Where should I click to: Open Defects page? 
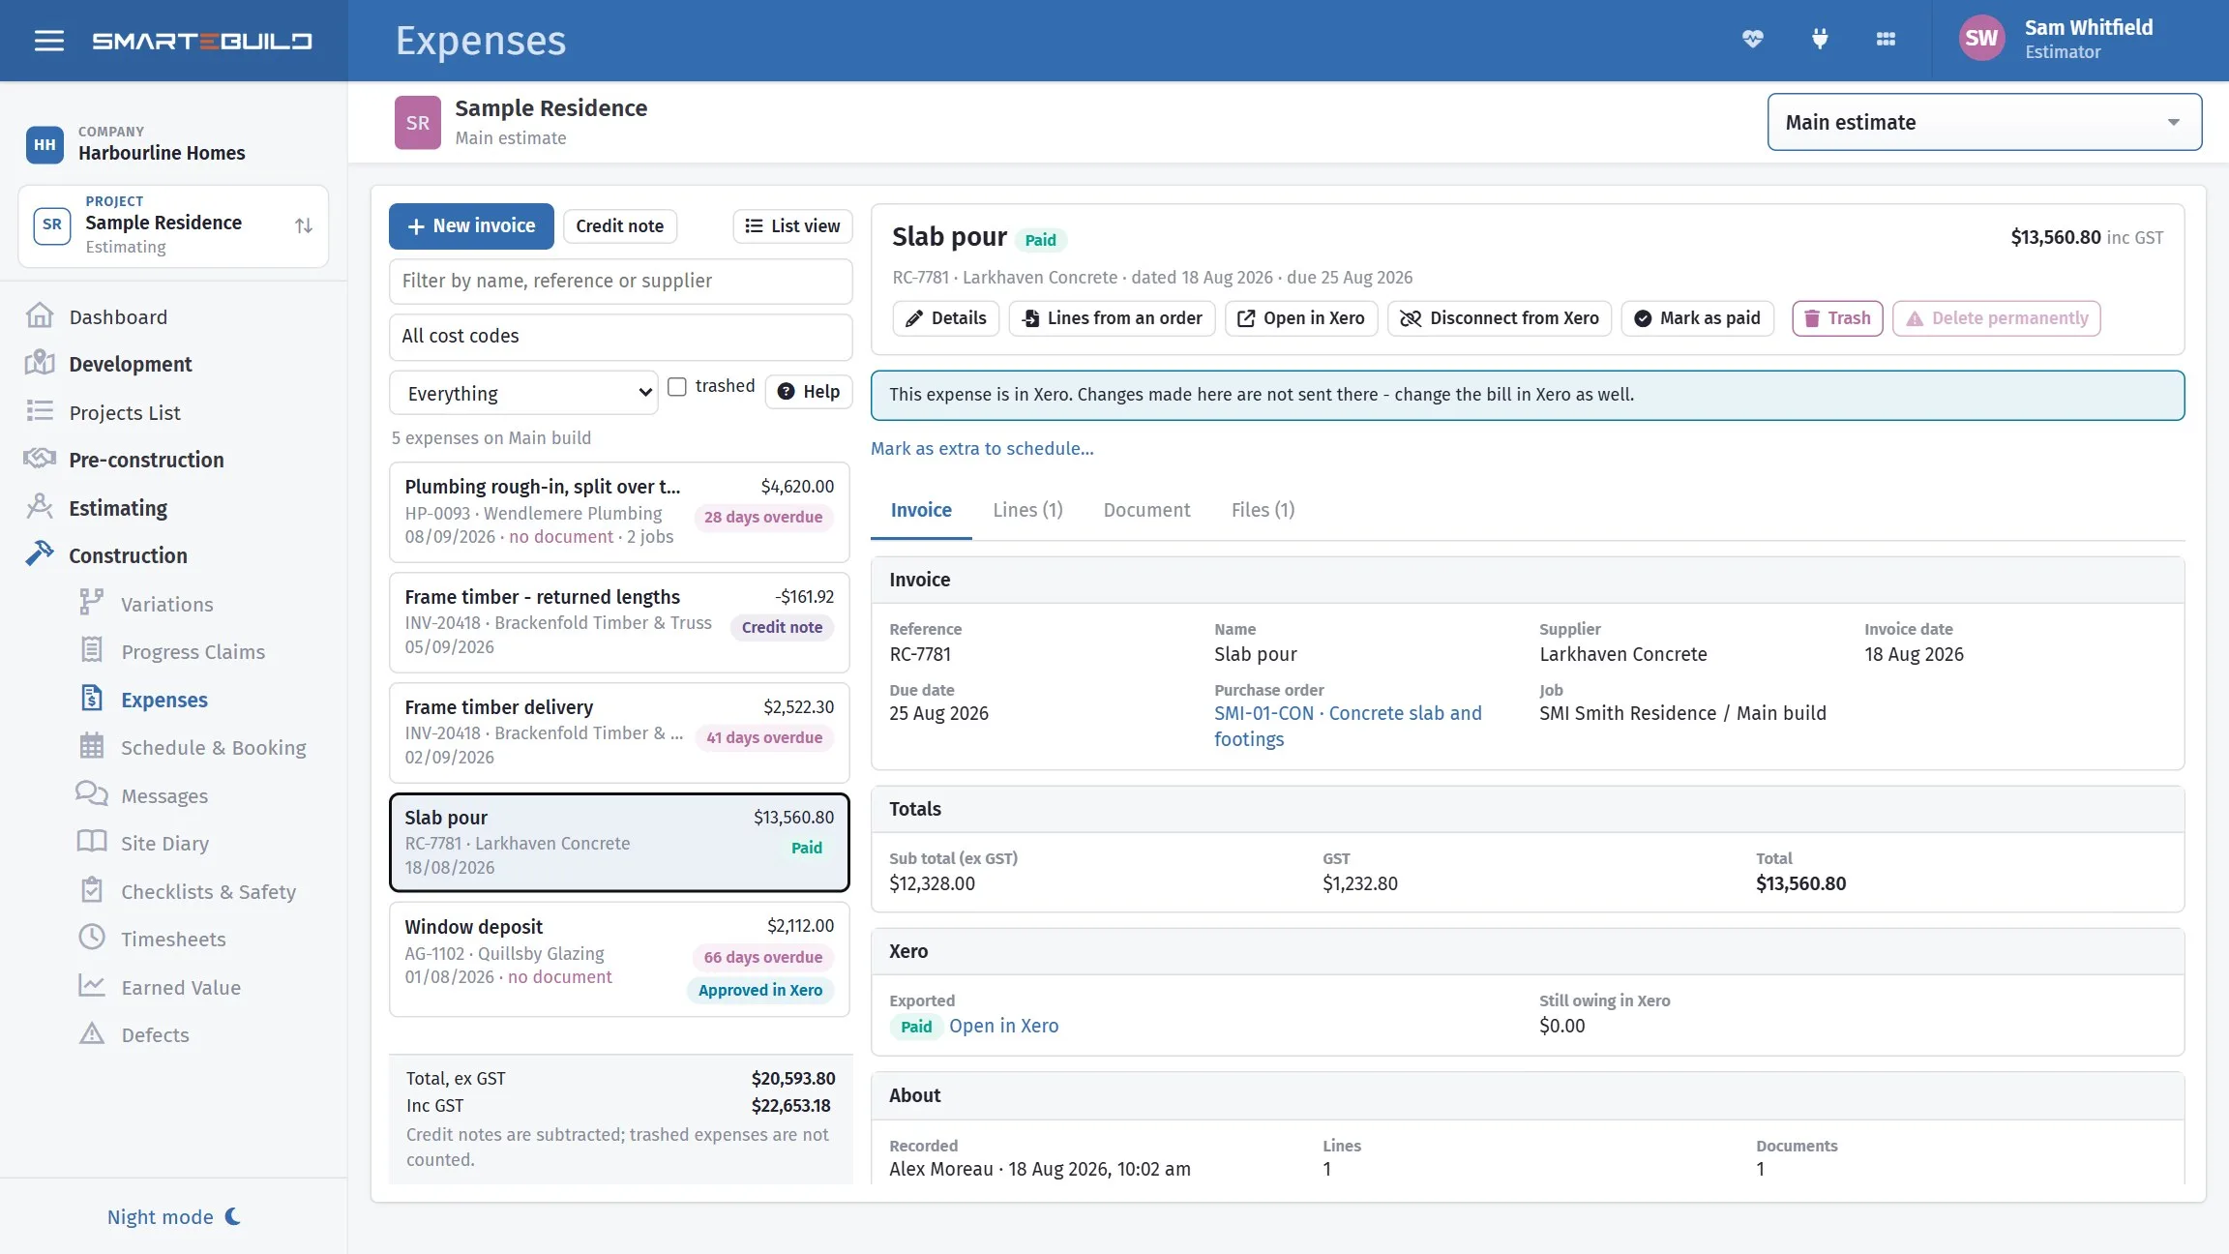pos(155,1034)
